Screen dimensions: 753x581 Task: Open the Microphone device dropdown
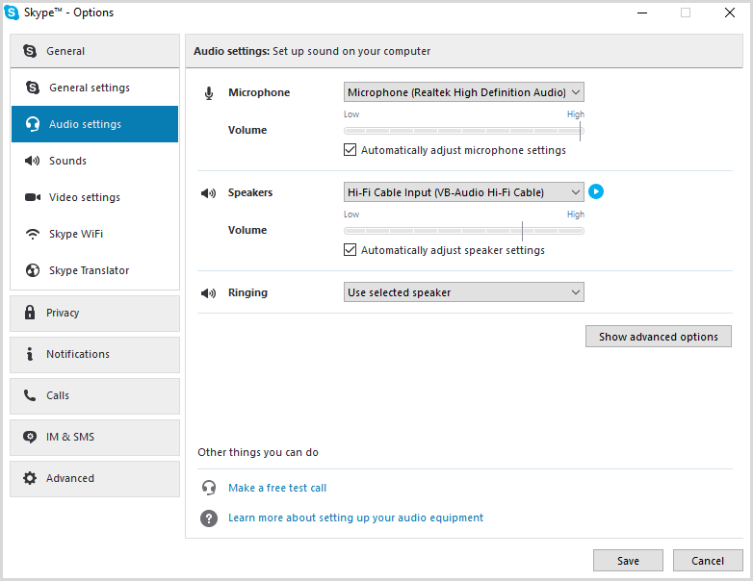pos(464,92)
